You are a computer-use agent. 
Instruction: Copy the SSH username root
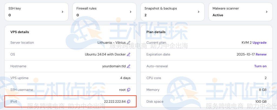tap(129, 90)
